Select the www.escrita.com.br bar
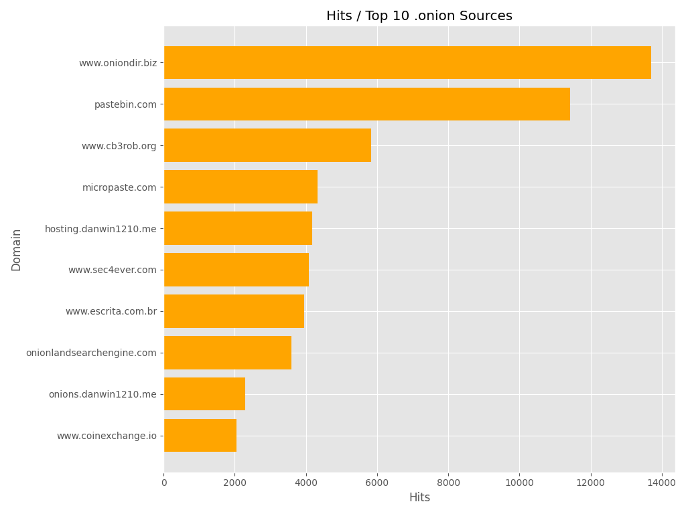The height and width of the screenshot is (514, 686). (234, 311)
